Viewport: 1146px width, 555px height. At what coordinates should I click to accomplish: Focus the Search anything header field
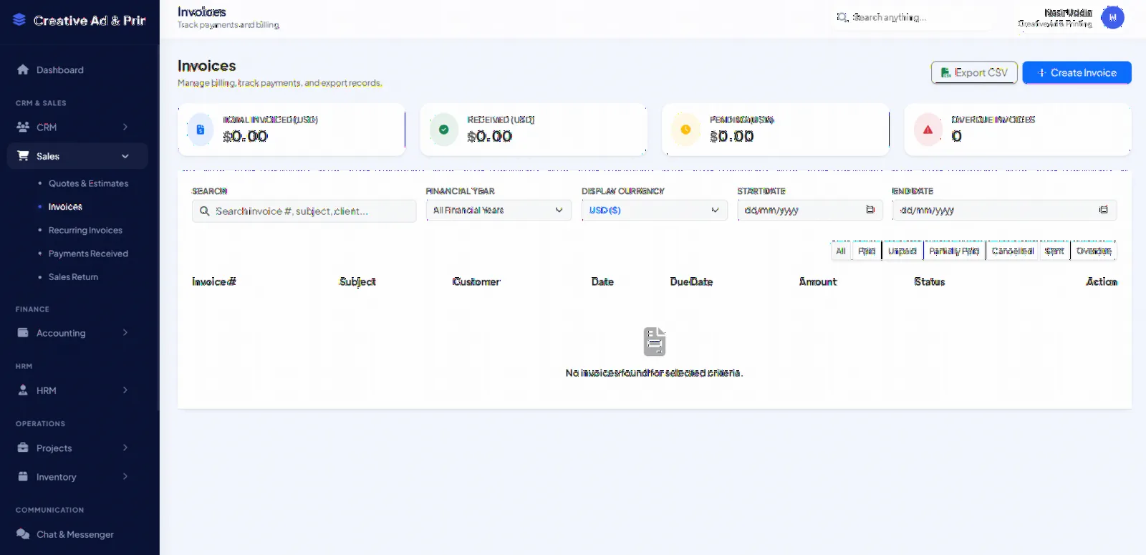click(913, 17)
